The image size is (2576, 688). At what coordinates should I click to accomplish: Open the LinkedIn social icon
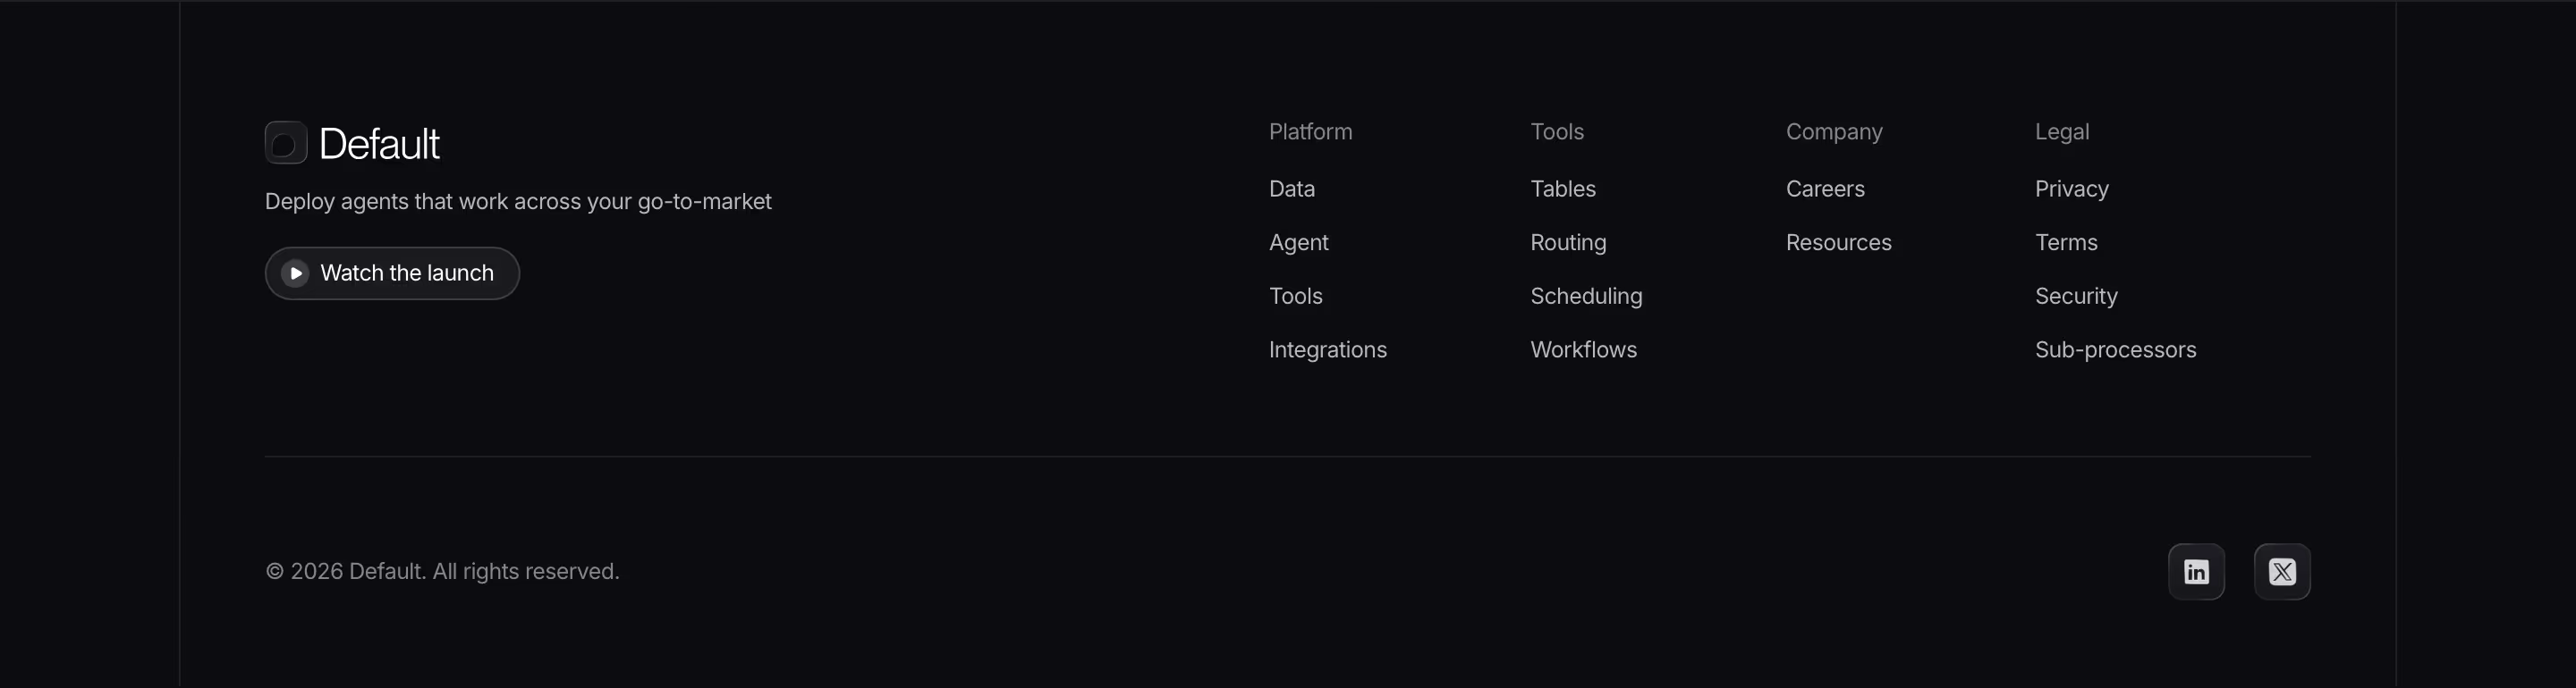(2196, 572)
